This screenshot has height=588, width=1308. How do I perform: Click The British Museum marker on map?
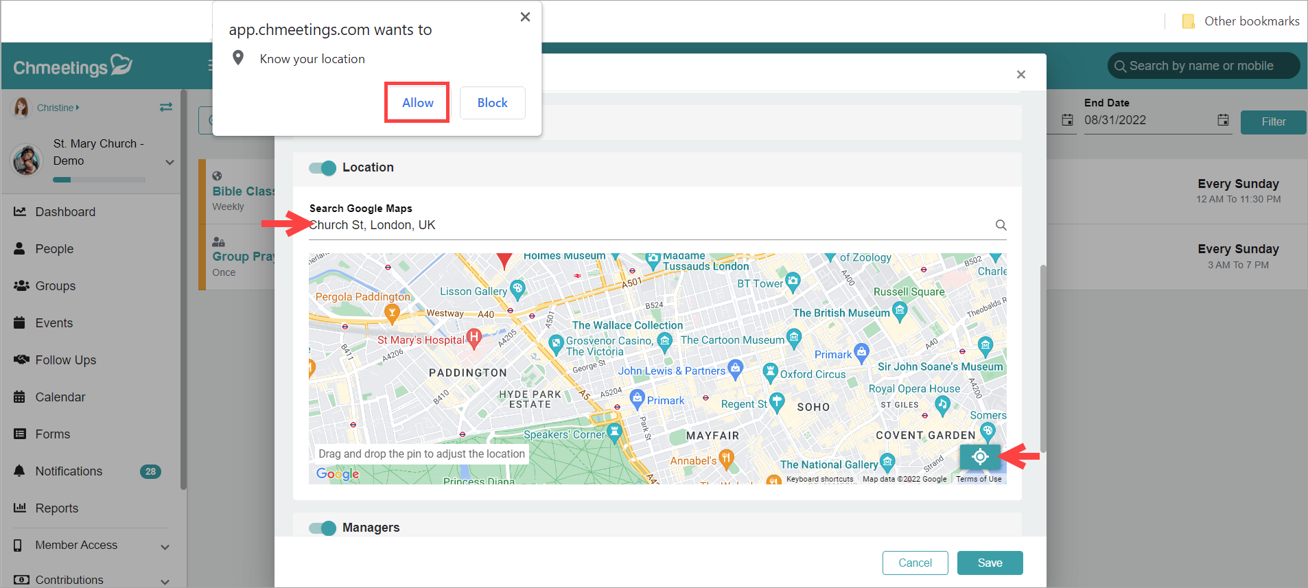(x=900, y=311)
